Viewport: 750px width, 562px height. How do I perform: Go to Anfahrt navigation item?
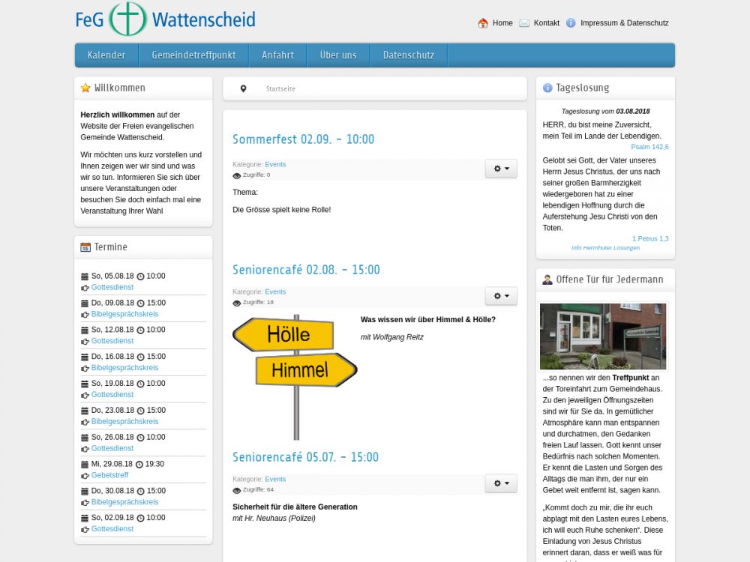277,55
